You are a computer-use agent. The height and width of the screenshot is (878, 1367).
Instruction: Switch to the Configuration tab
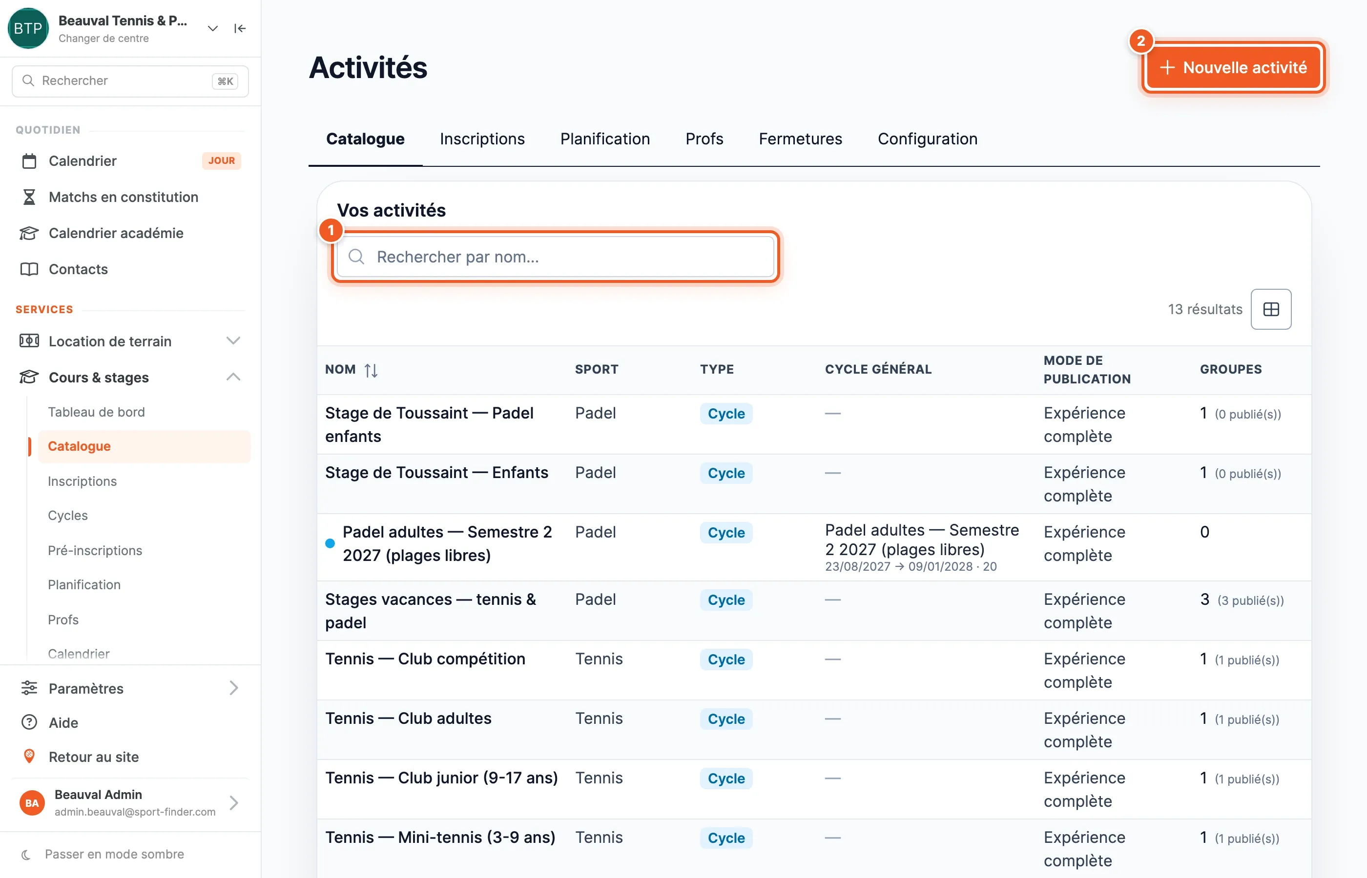coord(927,139)
